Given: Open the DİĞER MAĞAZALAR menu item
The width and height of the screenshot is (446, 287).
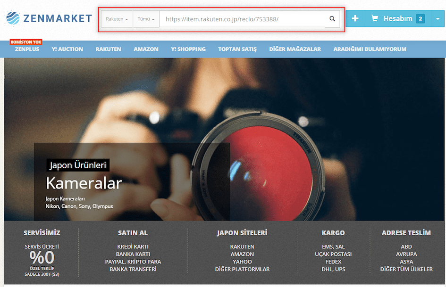Looking at the screenshot, I should coord(295,49).
